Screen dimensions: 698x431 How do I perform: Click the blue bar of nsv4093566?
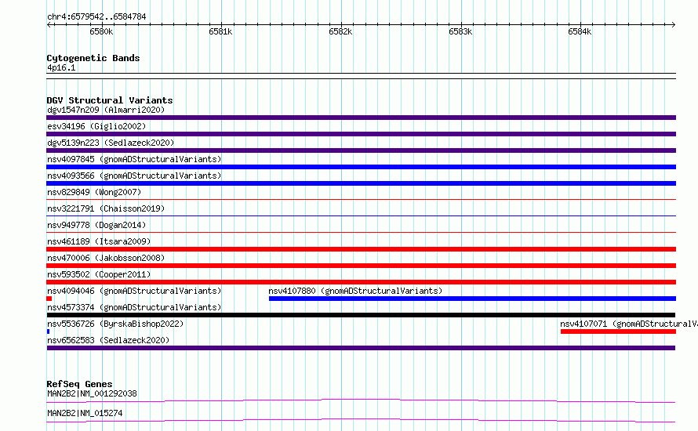click(361, 183)
